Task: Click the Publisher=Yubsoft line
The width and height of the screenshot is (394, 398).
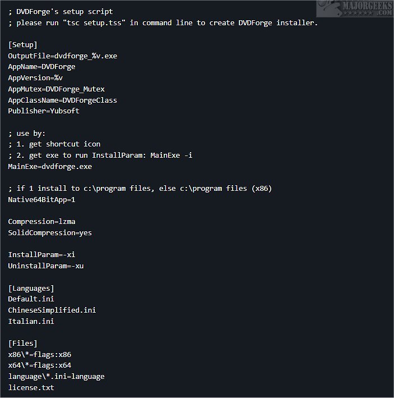Action: [44, 111]
